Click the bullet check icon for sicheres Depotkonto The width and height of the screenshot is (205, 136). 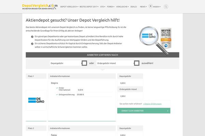(x=32, y=44)
